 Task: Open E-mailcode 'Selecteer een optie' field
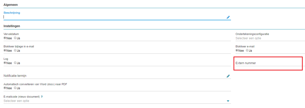point(117,101)
